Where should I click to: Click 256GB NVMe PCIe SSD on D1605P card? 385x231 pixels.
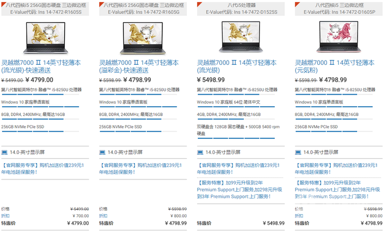[x=316, y=127]
